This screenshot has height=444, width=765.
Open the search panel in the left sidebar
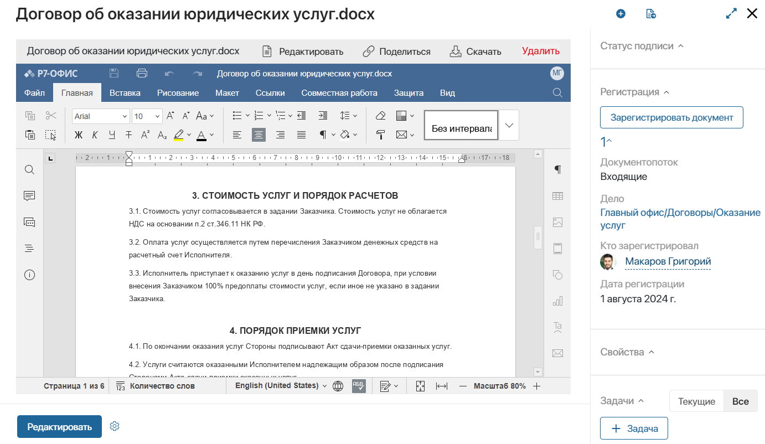click(x=30, y=170)
